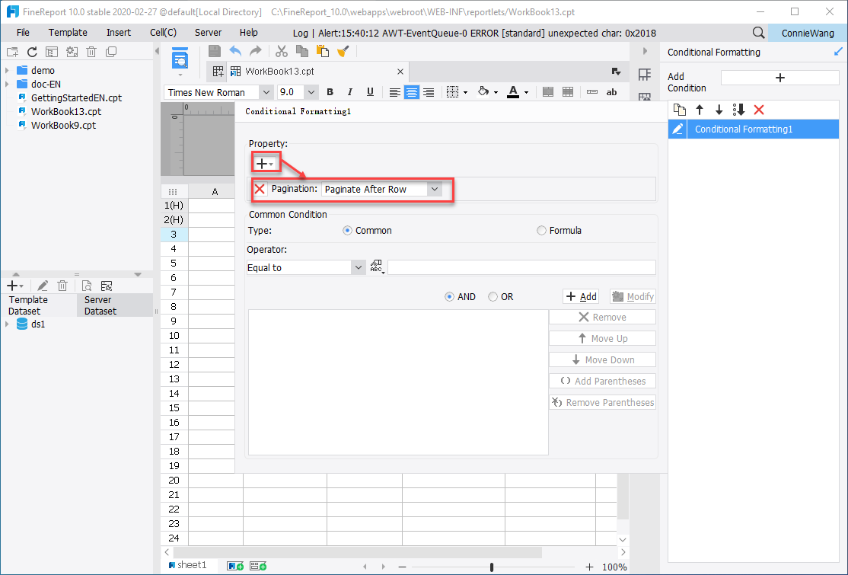Click the copy icon above Conditional Formatting1
848x575 pixels.
click(x=679, y=110)
